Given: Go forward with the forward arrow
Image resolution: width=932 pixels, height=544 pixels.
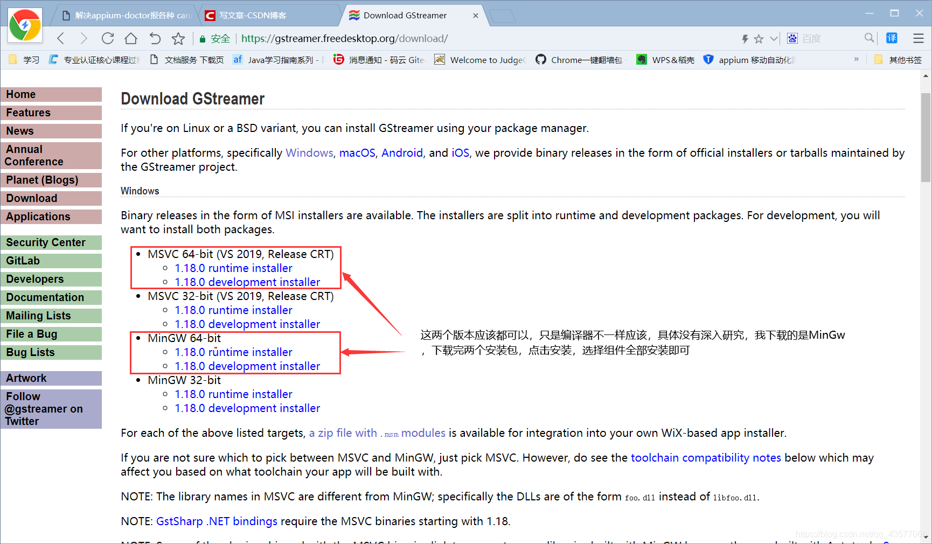Looking at the screenshot, I should [84, 38].
